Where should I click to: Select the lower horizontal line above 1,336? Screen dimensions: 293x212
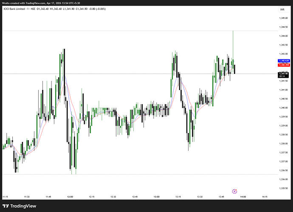(127, 174)
